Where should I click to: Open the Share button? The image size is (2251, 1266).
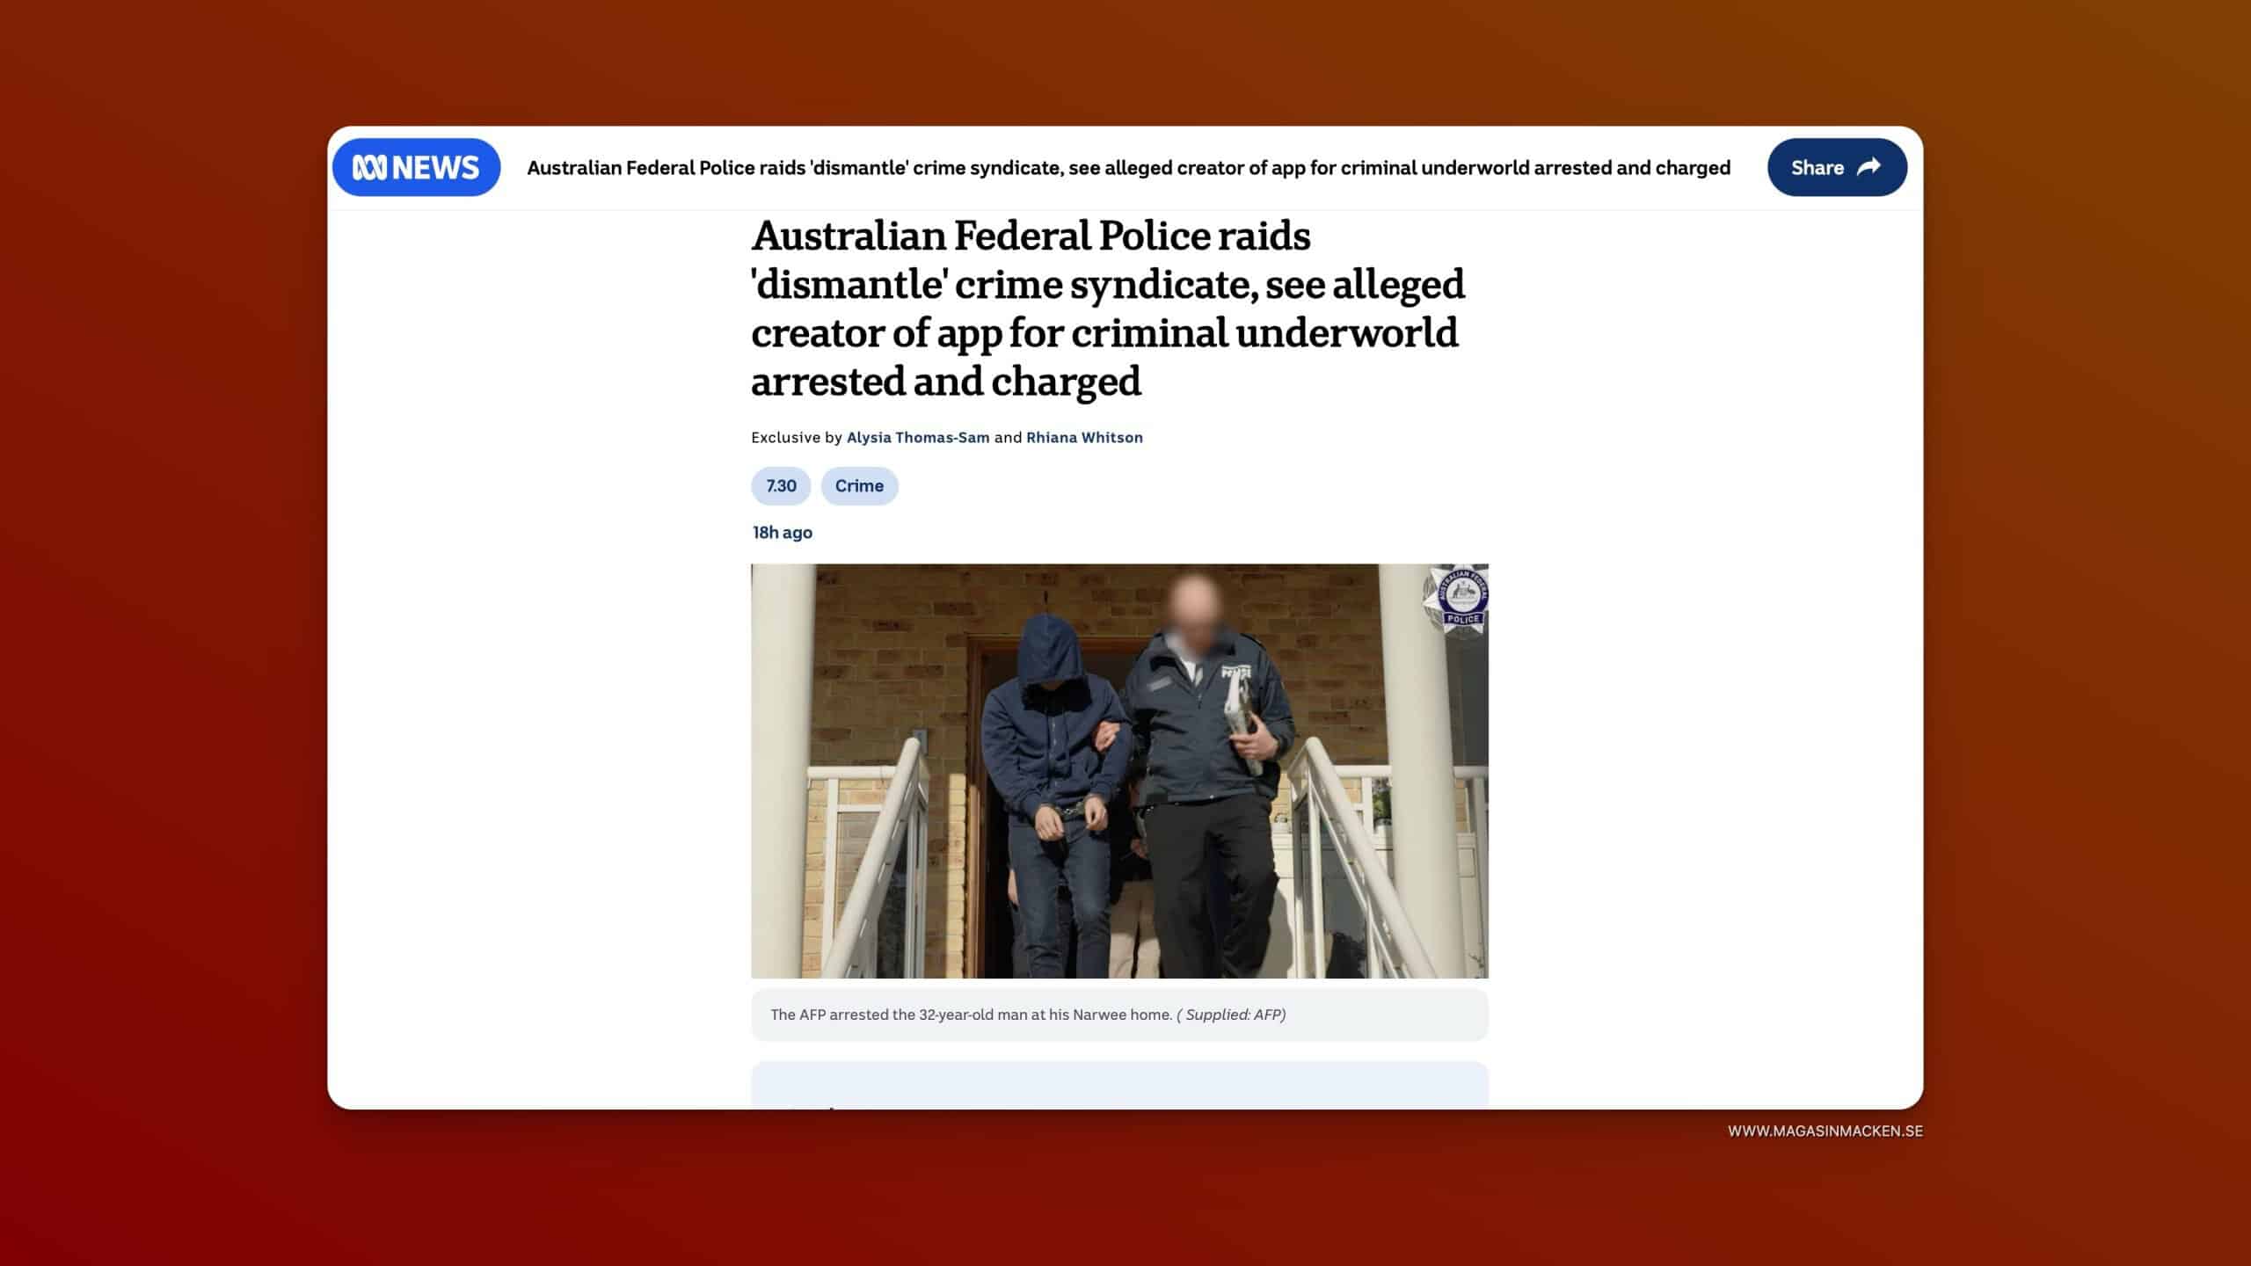(x=1837, y=167)
